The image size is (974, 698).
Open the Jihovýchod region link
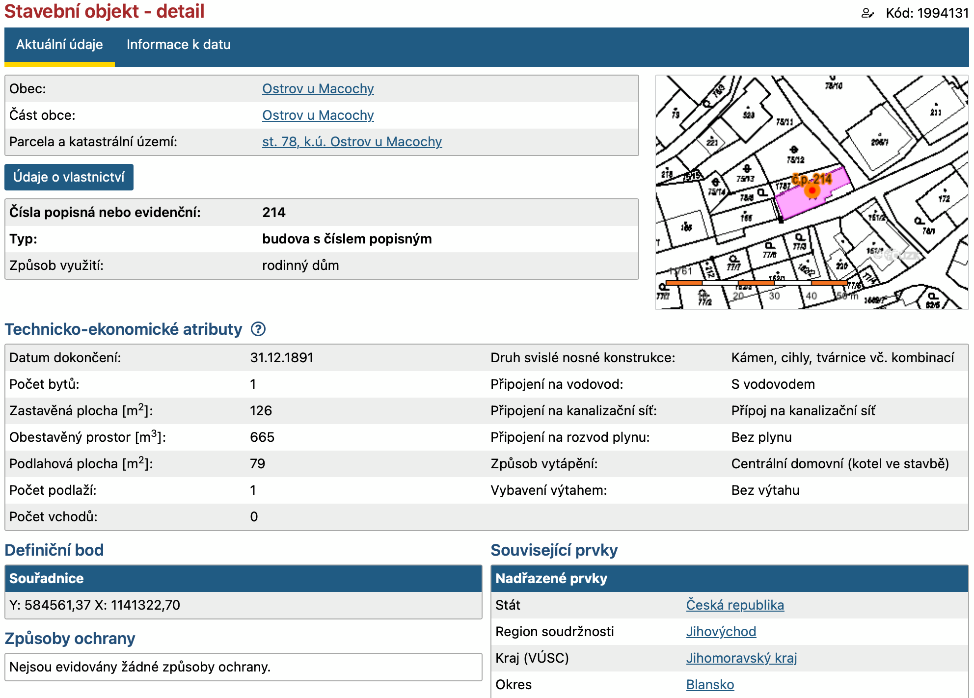click(x=721, y=632)
